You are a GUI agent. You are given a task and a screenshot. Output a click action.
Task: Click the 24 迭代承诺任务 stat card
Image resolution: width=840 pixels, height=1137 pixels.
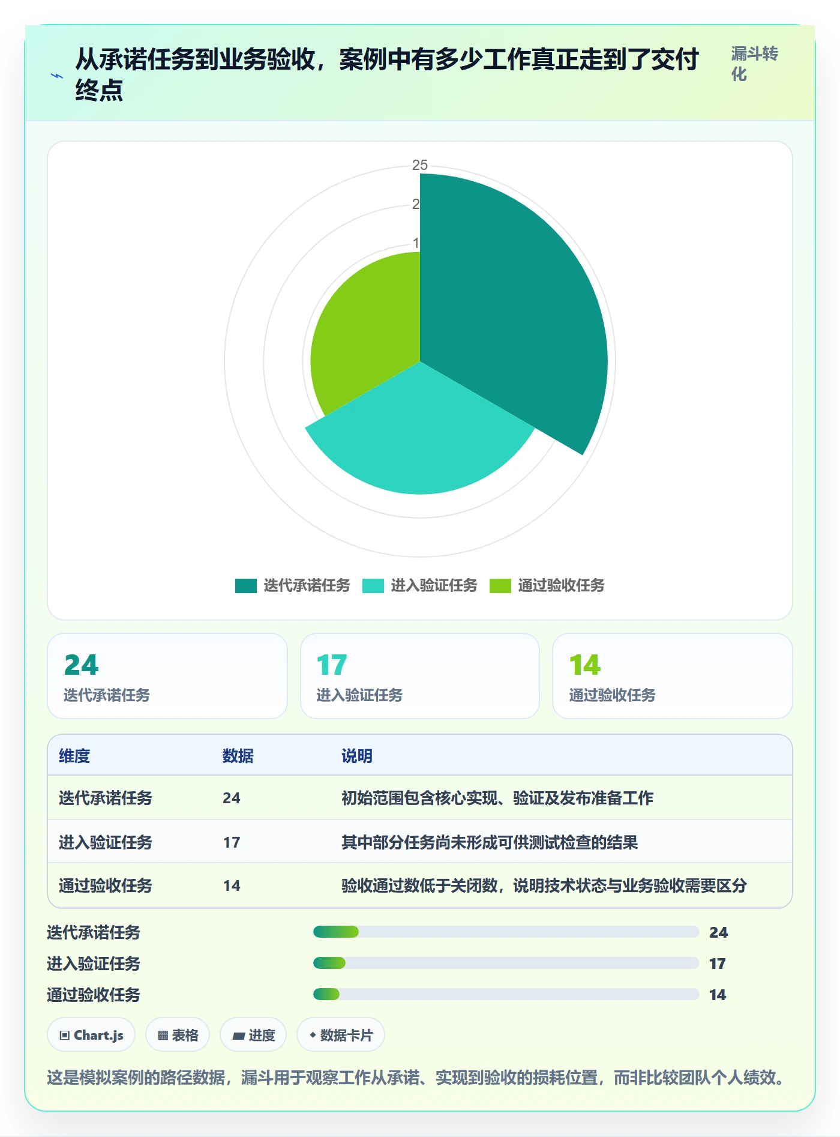[167, 676]
